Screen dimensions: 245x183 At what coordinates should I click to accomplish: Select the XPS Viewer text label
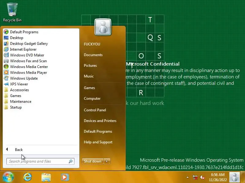point(19,84)
